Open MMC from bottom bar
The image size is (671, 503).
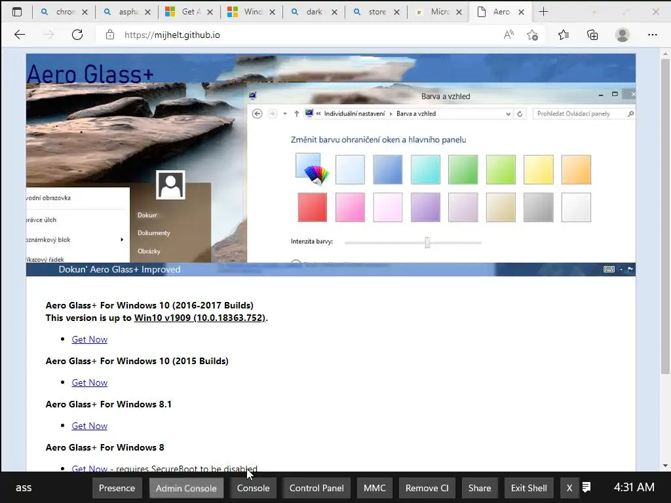pos(374,488)
